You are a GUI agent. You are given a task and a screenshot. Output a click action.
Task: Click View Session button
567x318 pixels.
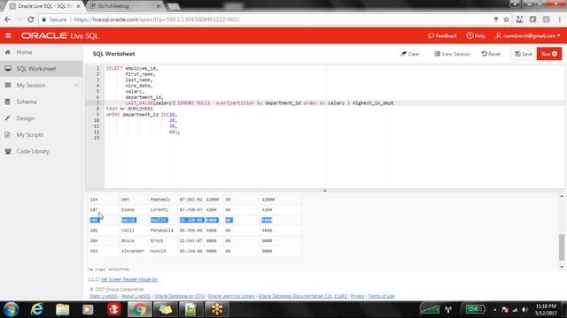[x=452, y=54]
